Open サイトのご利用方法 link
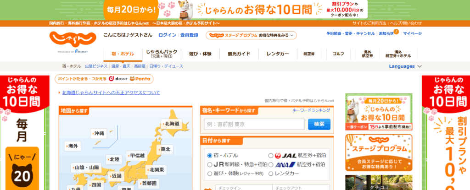 coord(369,23)
